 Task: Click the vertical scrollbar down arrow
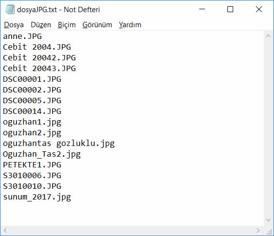pyautogui.click(x=268, y=220)
